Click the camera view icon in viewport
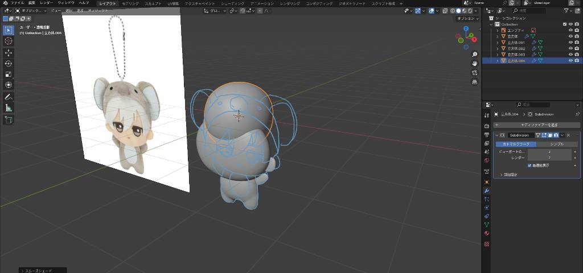Screen dimensions: 583x273 point(475,72)
